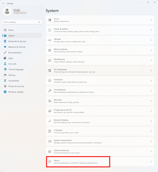Click the Find a setting search box
This screenshot has height=172, width=158.
click(22, 22)
